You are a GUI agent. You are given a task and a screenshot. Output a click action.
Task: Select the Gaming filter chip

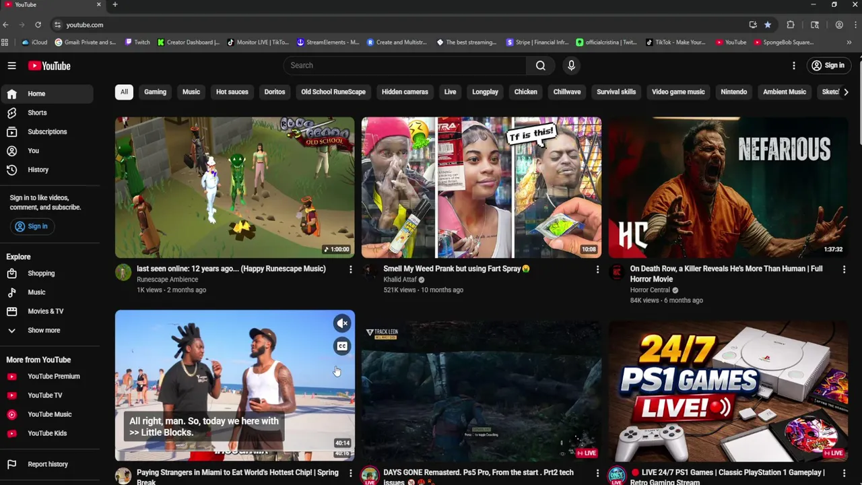click(x=155, y=92)
